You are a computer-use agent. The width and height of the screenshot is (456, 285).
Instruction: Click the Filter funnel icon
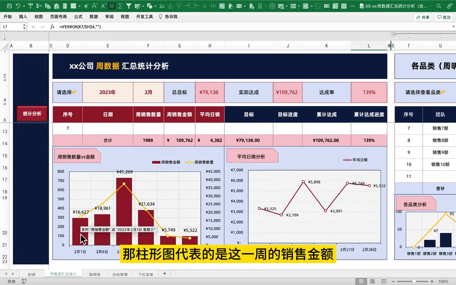pyautogui.click(x=129, y=6)
